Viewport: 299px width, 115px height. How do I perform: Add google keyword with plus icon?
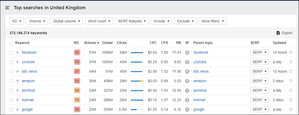click(x=18, y=110)
